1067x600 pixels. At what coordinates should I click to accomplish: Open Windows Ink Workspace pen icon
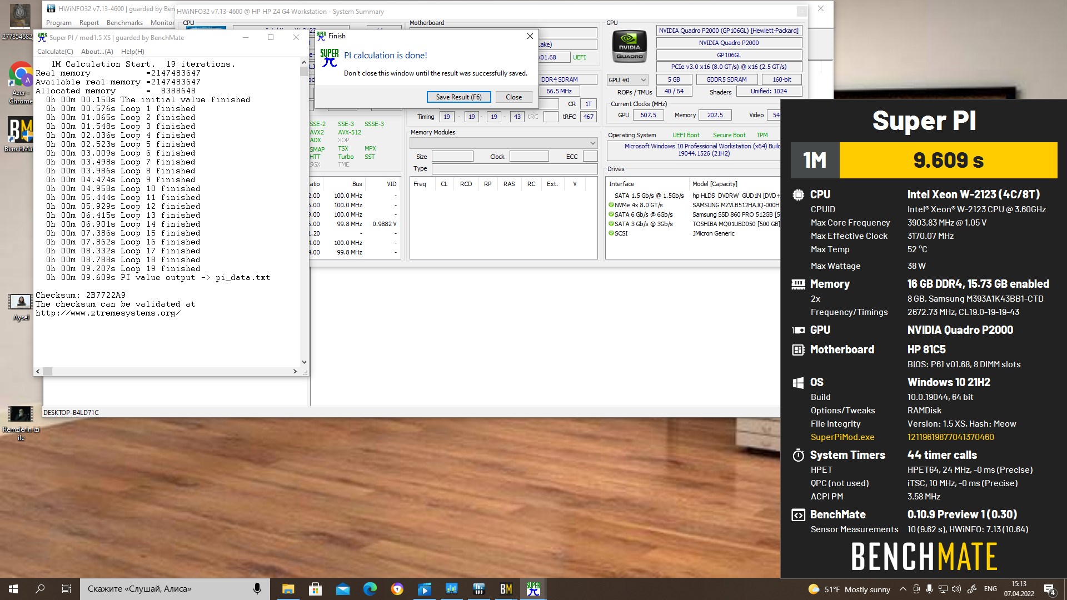972,589
